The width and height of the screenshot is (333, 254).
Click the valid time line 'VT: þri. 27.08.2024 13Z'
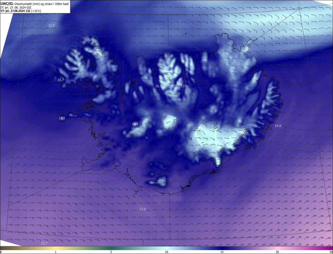pos(16,11)
